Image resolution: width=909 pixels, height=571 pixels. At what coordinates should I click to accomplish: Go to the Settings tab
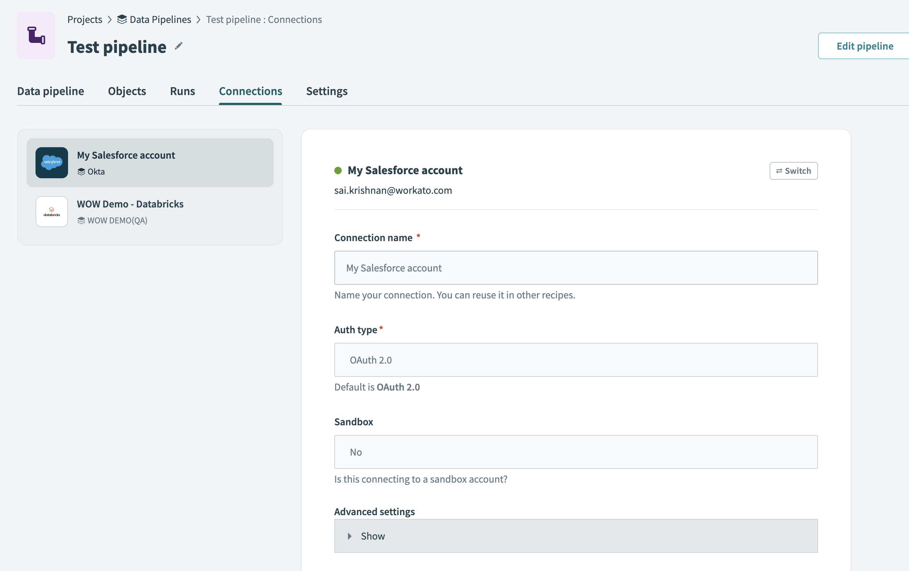click(x=327, y=91)
